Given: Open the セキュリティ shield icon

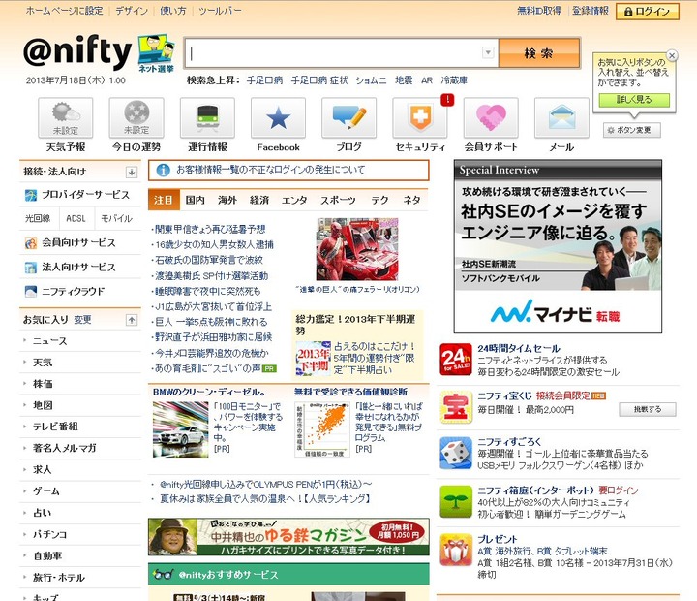Looking at the screenshot, I should (420, 118).
